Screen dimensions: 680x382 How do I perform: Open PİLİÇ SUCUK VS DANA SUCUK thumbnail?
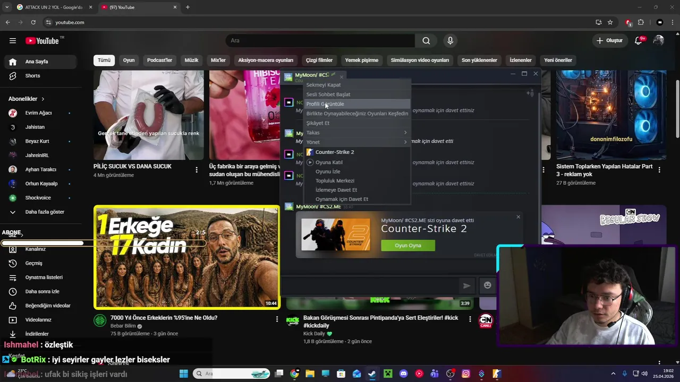149,115
